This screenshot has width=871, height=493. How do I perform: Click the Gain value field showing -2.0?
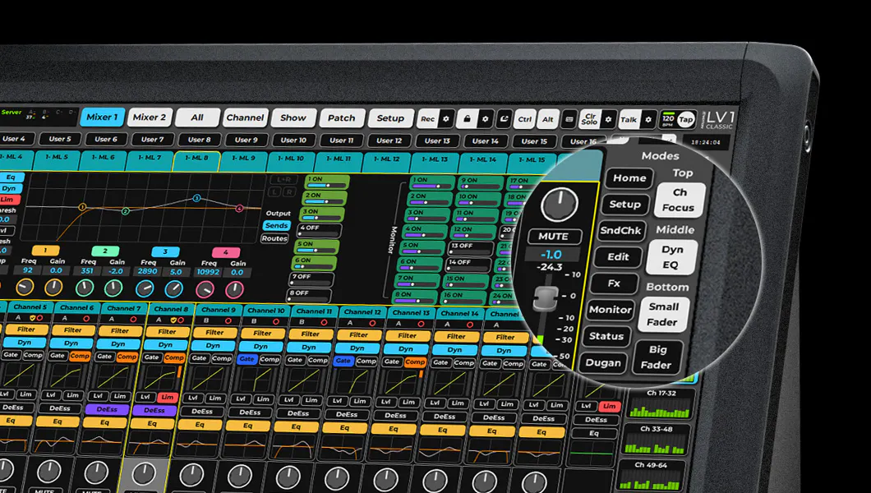tap(116, 271)
